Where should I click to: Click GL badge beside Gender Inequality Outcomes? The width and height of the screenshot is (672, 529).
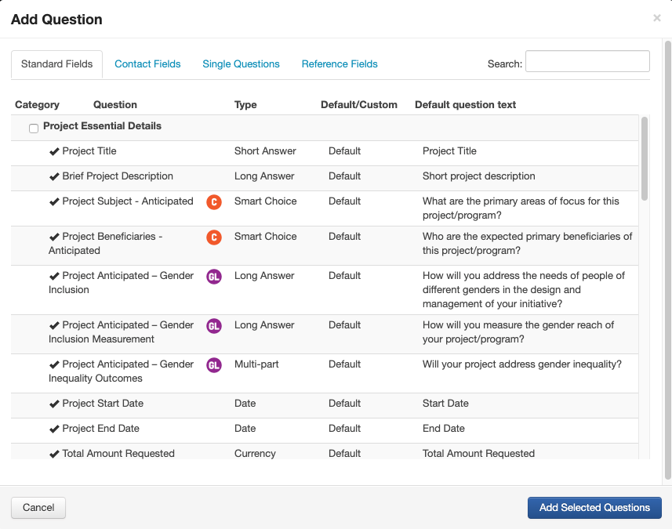pyautogui.click(x=214, y=365)
